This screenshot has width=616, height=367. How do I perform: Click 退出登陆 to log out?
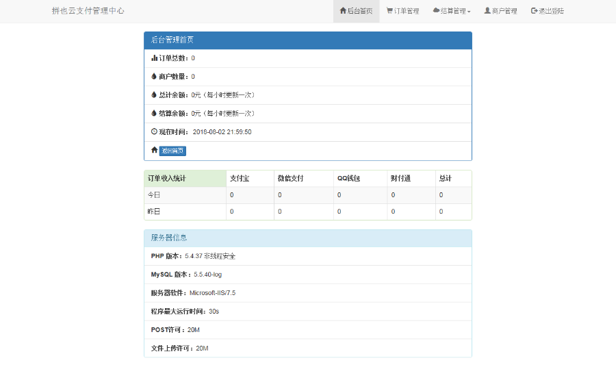click(548, 11)
